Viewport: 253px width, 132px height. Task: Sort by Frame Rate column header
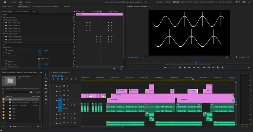pyautogui.click(x=36, y=96)
